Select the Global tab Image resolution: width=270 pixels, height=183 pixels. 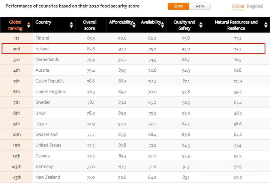click(237, 6)
